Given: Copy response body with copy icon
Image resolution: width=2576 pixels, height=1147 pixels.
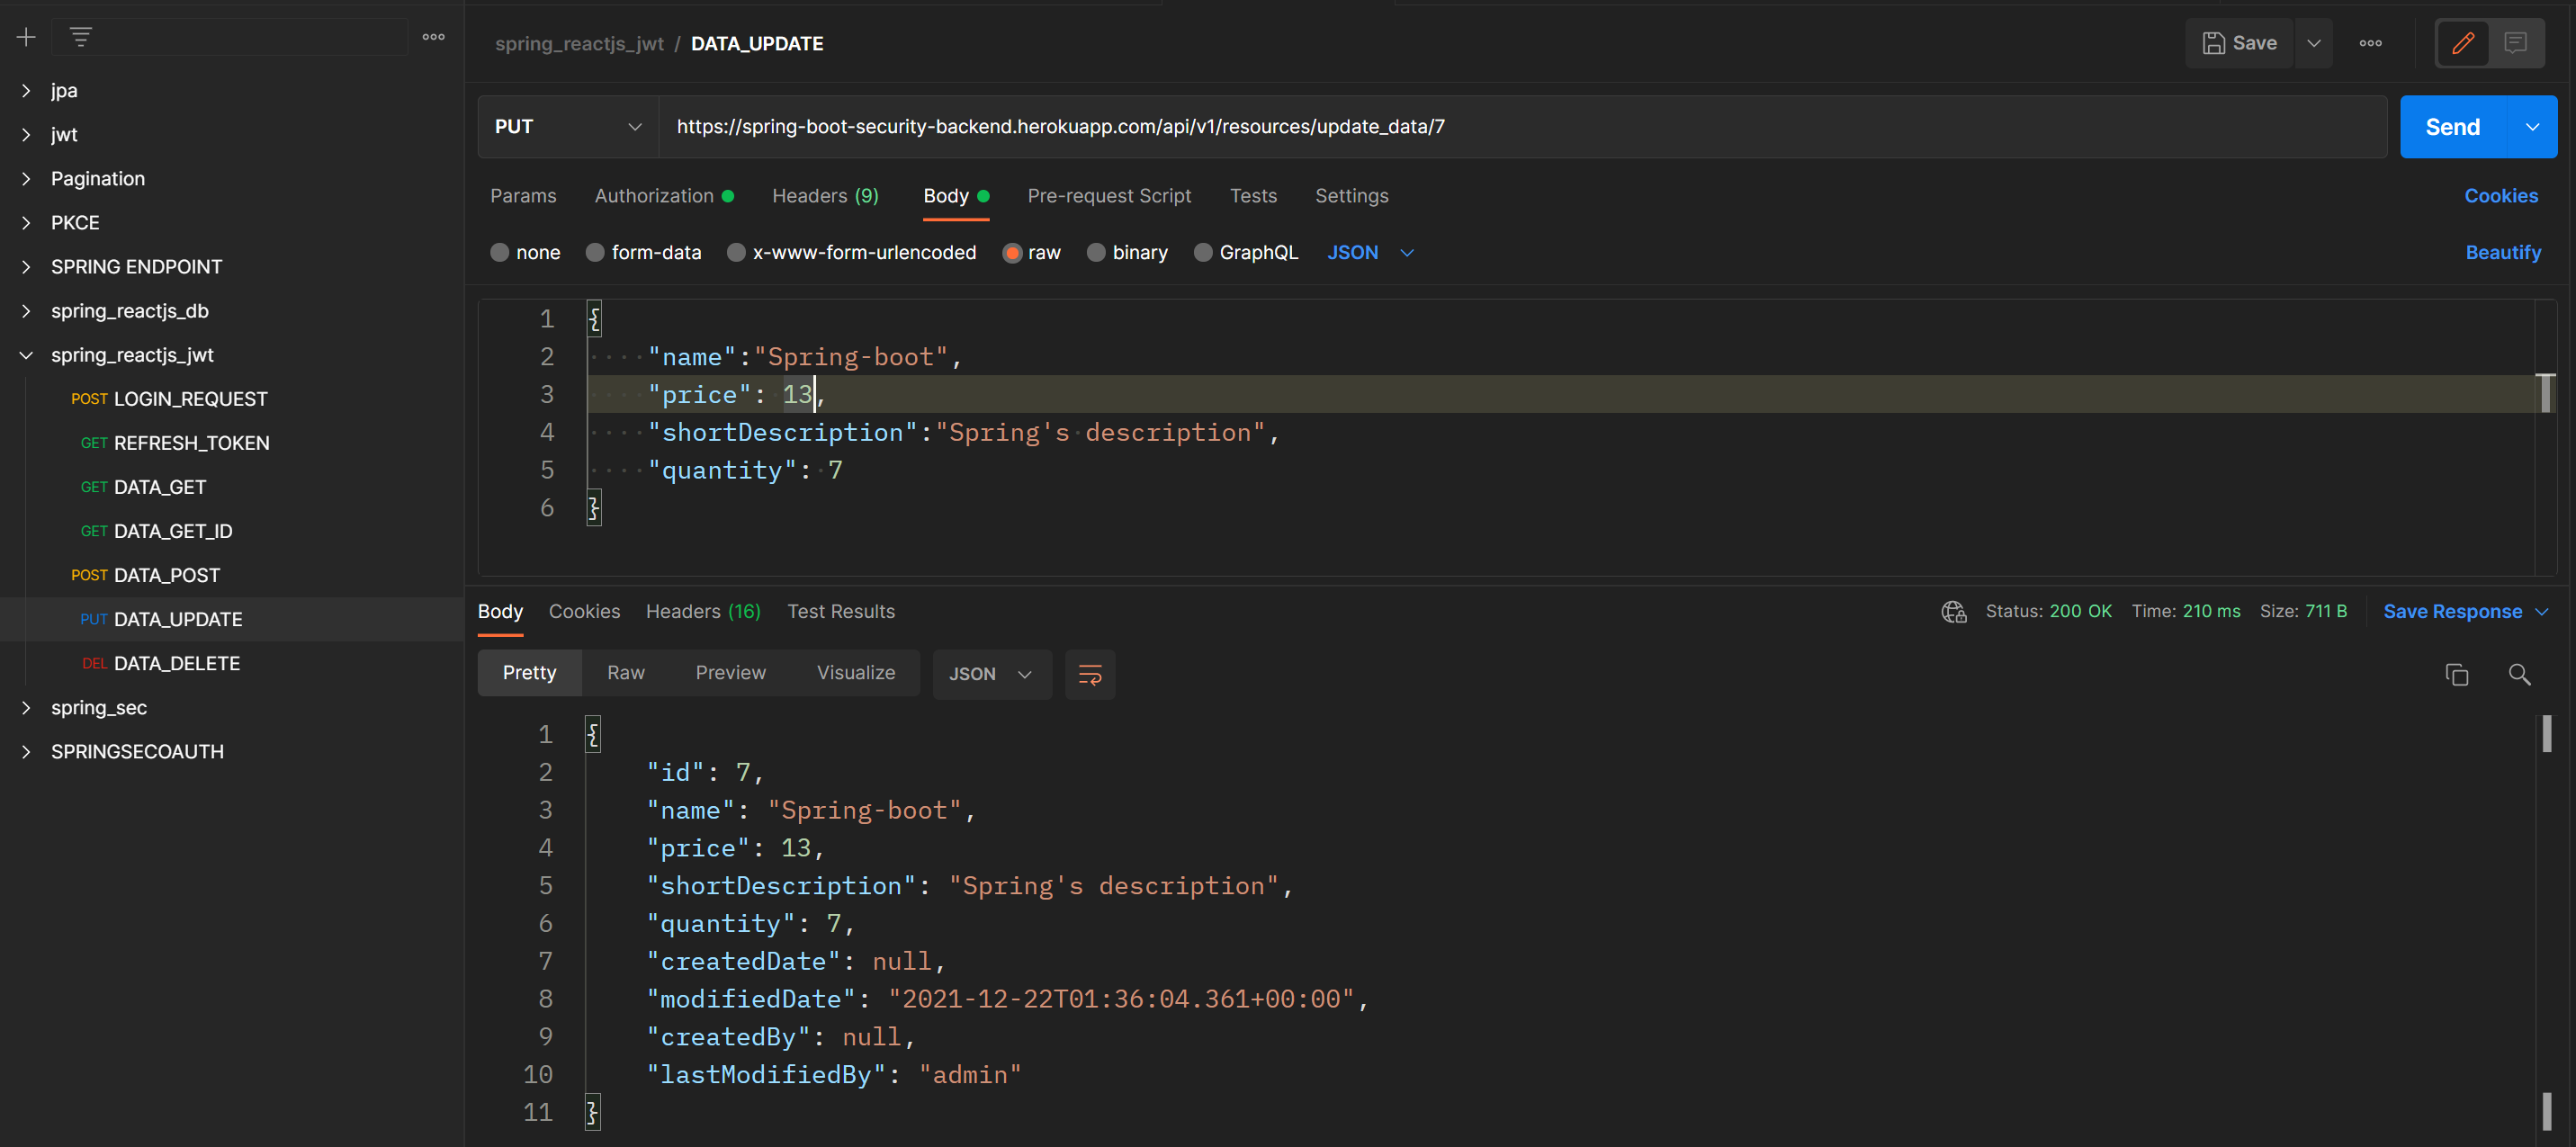Looking at the screenshot, I should pyautogui.click(x=2457, y=674).
